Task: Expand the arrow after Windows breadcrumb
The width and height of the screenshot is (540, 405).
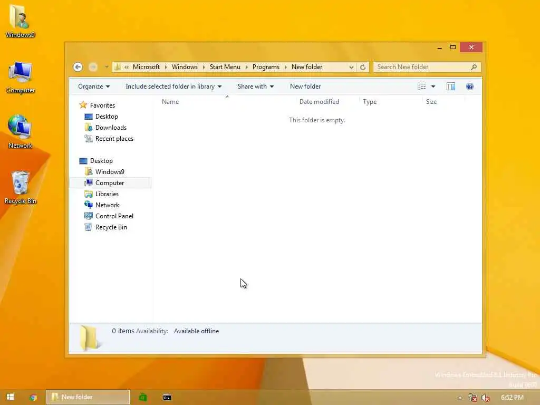Action: point(204,67)
